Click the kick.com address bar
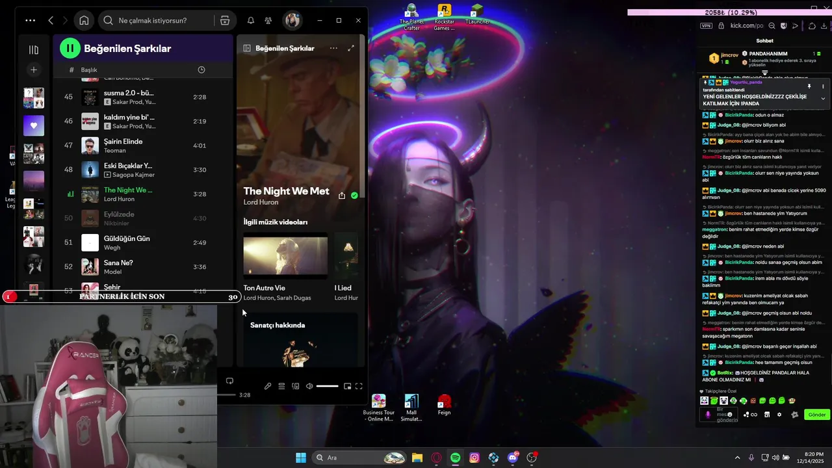This screenshot has height=468, width=832. pyautogui.click(x=746, y=26)
